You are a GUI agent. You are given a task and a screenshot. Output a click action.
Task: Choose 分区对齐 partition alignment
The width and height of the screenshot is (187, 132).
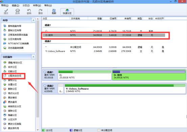point(10,120)
